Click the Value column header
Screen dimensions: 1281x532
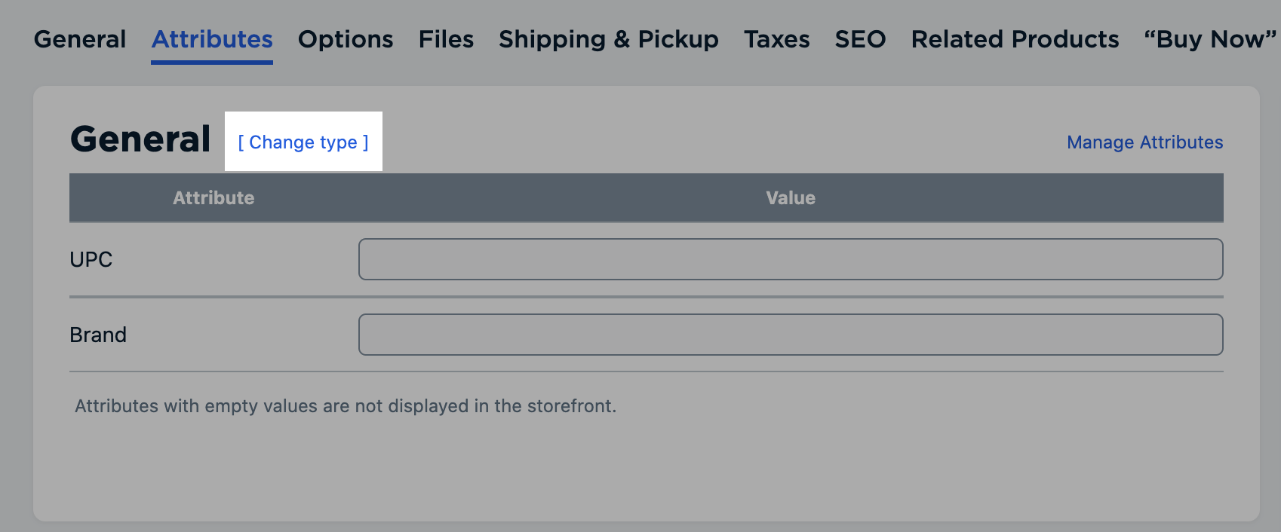pyautogui.click(x=790, y=197)
